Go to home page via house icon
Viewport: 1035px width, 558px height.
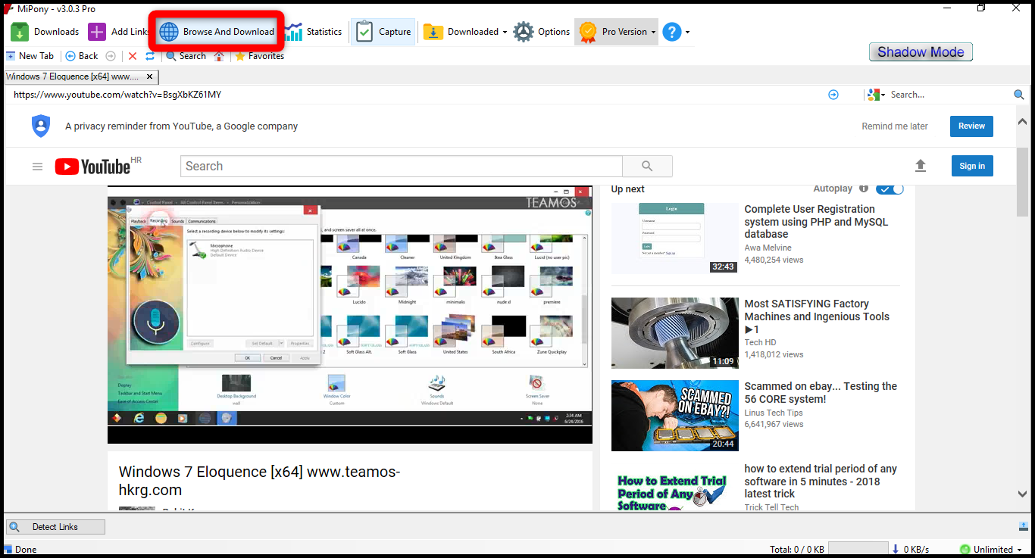(x=219, y=56)
